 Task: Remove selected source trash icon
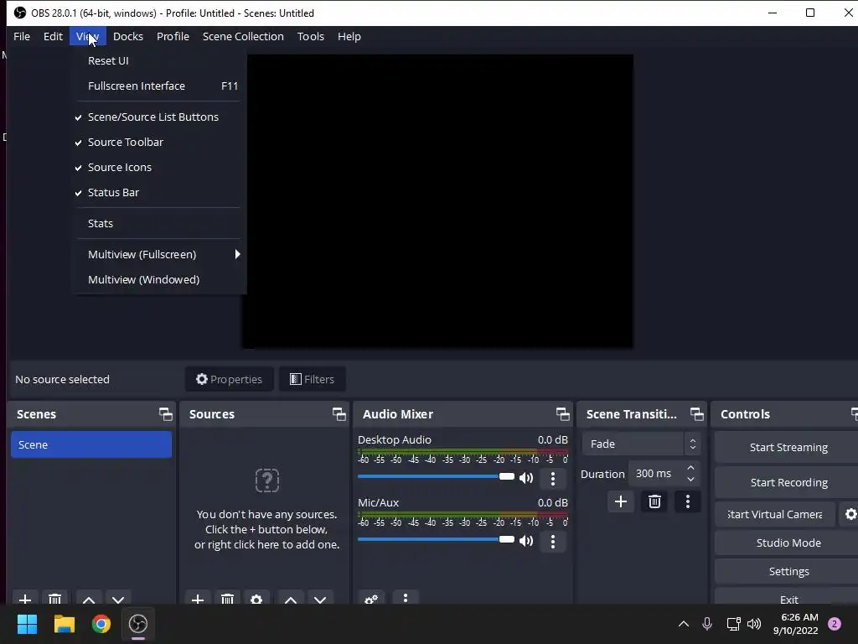[x=227, y=598]
